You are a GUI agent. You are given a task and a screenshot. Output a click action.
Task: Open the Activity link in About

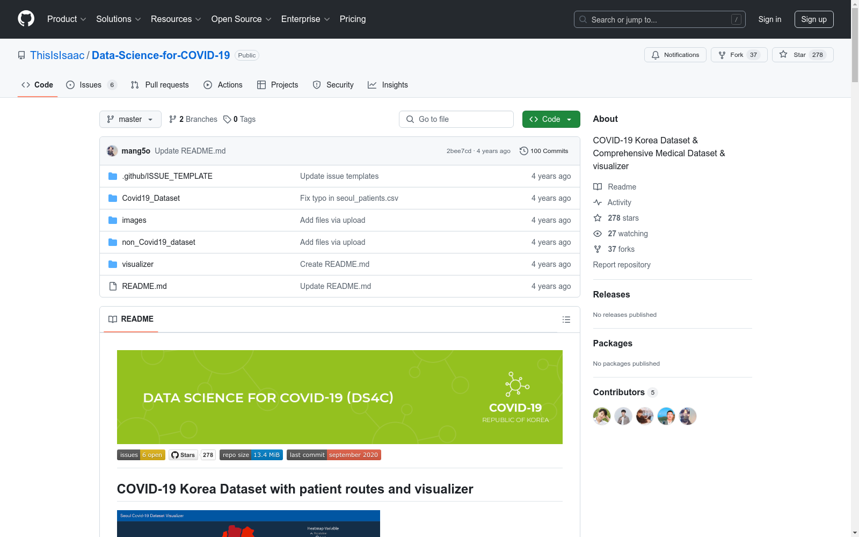(x=612, y=202)
